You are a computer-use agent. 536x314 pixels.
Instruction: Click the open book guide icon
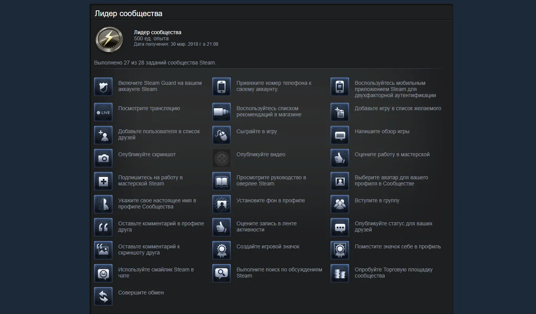[x=222, y=181]
